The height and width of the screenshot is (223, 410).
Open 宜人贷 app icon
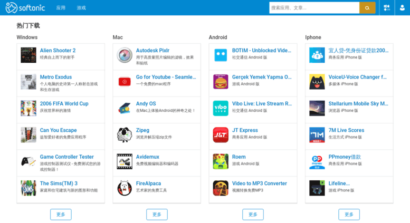pyautogui.click(x=317, y=55)
